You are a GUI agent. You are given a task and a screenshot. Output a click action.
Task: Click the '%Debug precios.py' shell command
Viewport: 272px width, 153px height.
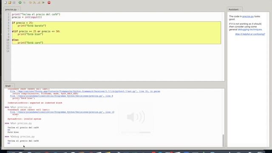(x=23, y=136)
